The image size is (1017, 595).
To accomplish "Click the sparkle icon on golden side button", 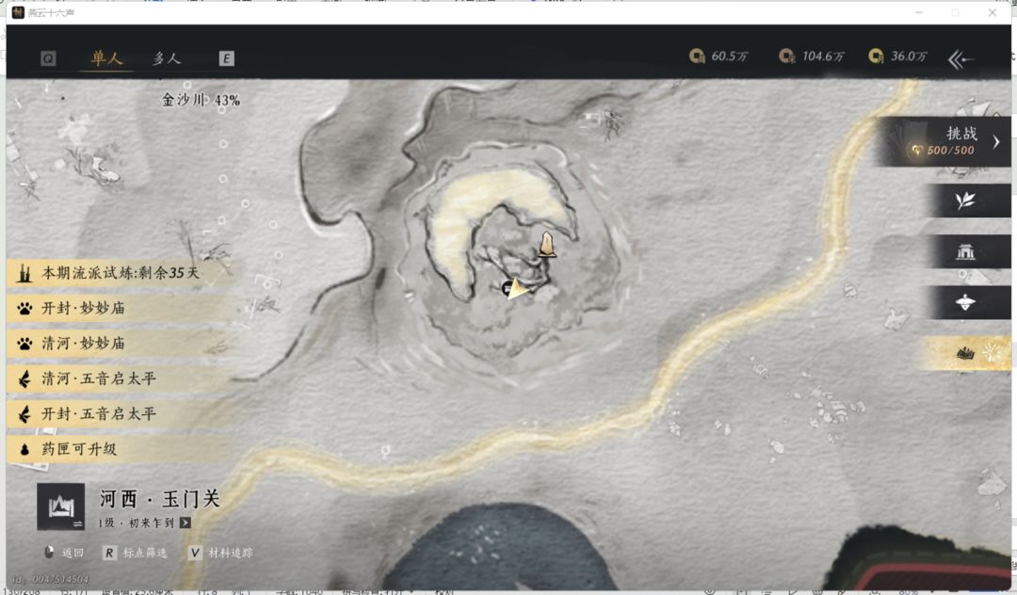I will coord(992,352).
